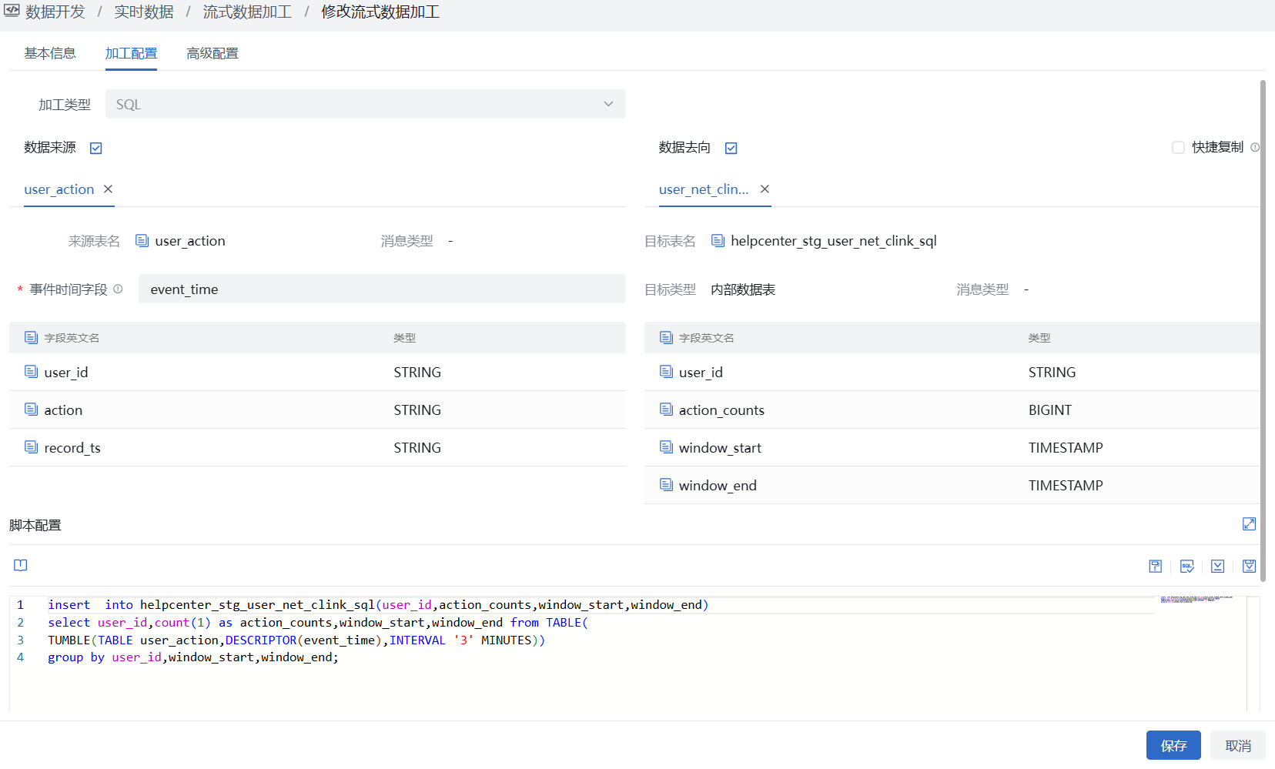Click the download arrow icon above script editor
Image resolution: width=1275 pixels, height=769 pixels.
tap(1217, 566)
